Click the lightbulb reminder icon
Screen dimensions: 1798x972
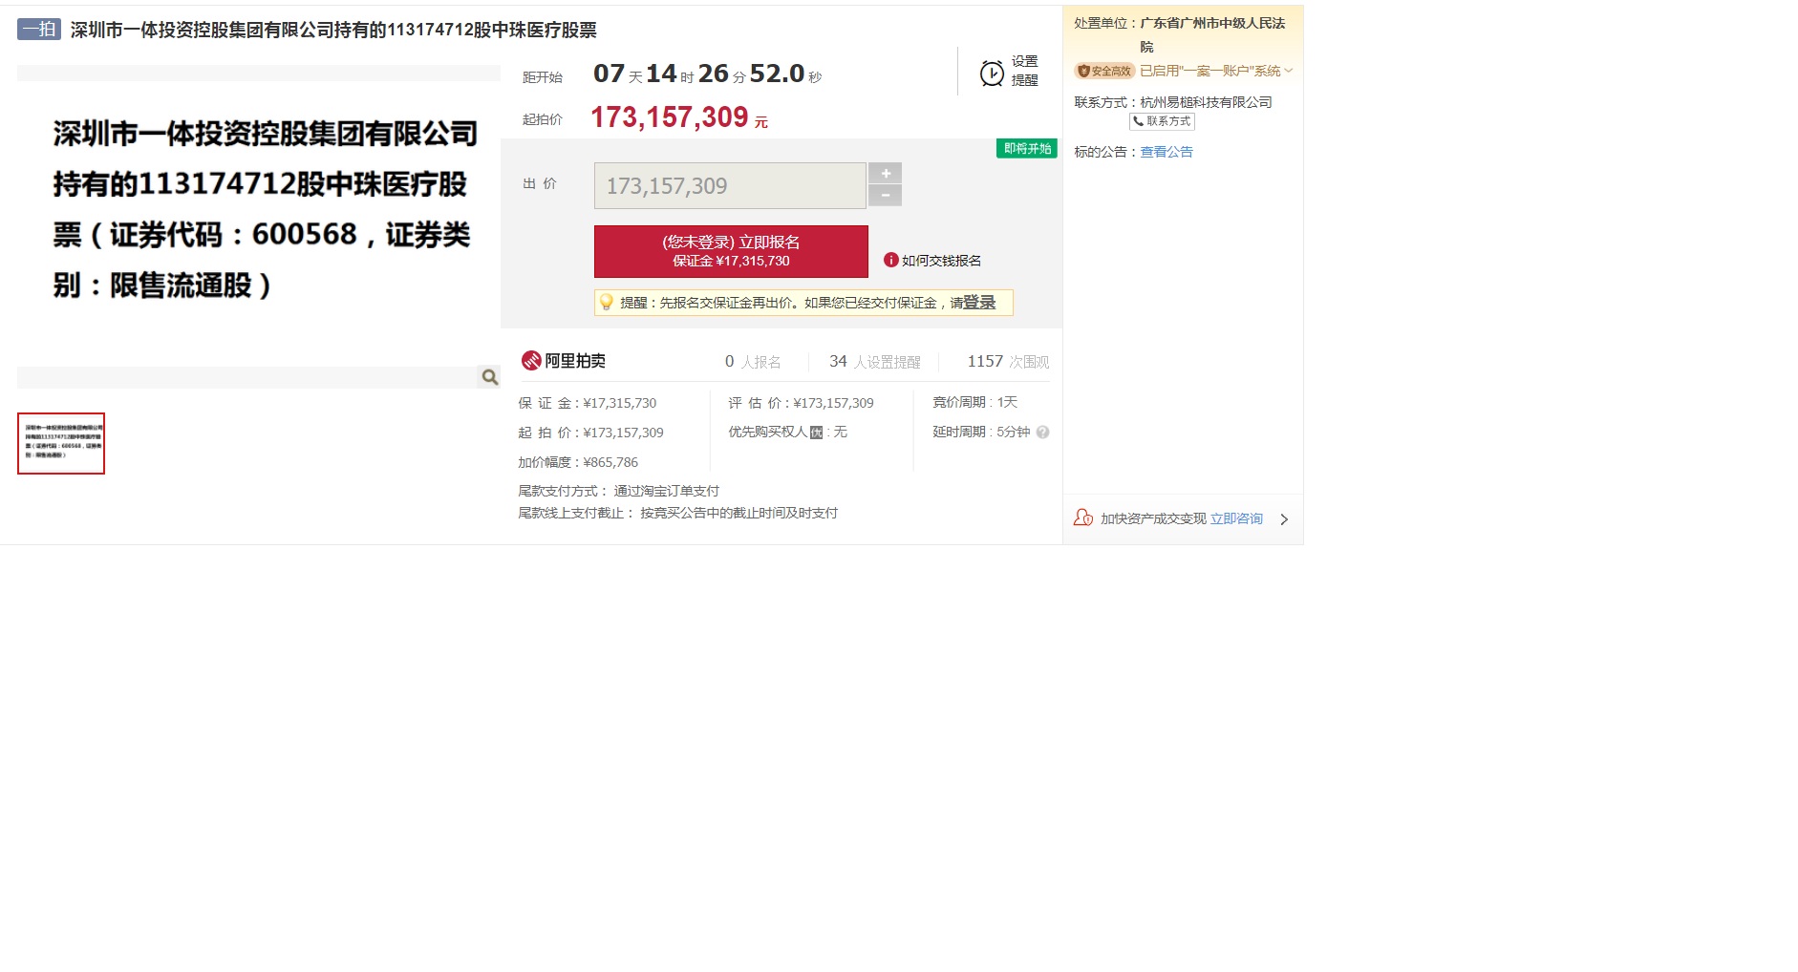(606, 303)
